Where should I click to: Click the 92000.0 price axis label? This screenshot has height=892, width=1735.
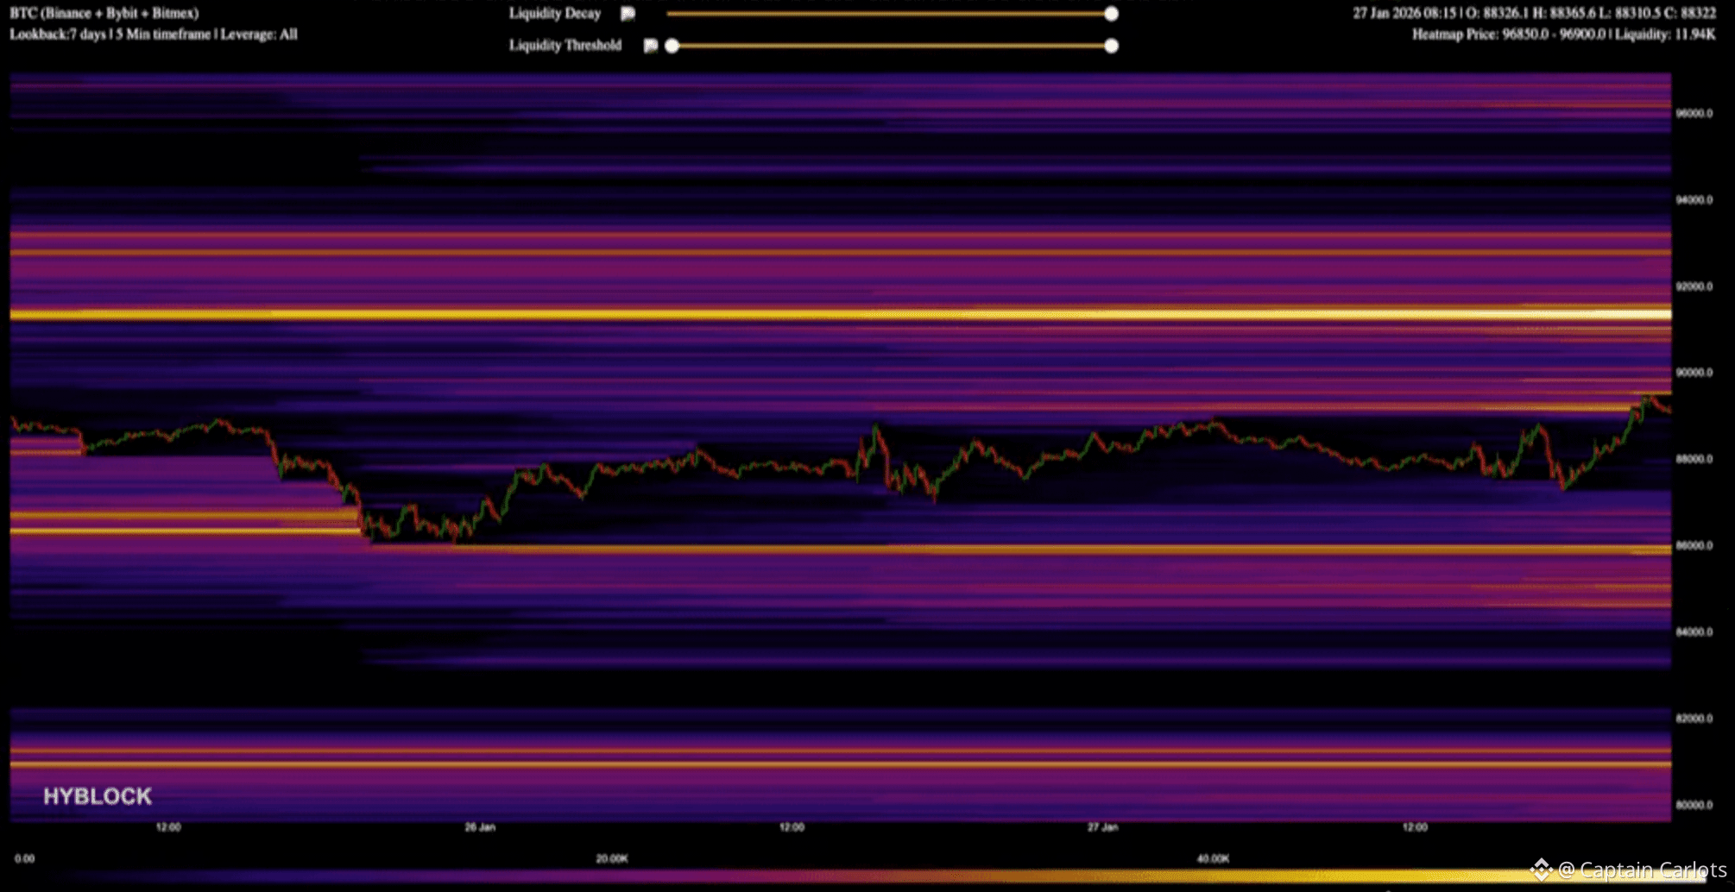tap(1694, 286)
